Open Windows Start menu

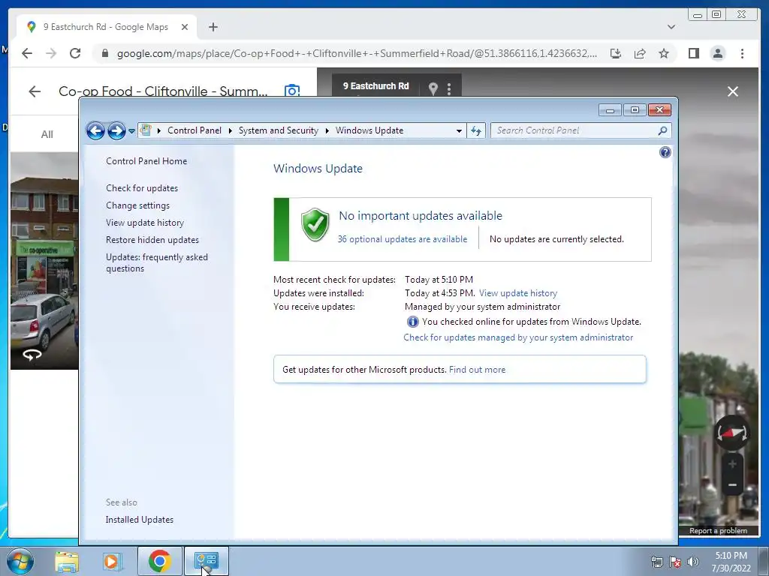coord(20,561)
